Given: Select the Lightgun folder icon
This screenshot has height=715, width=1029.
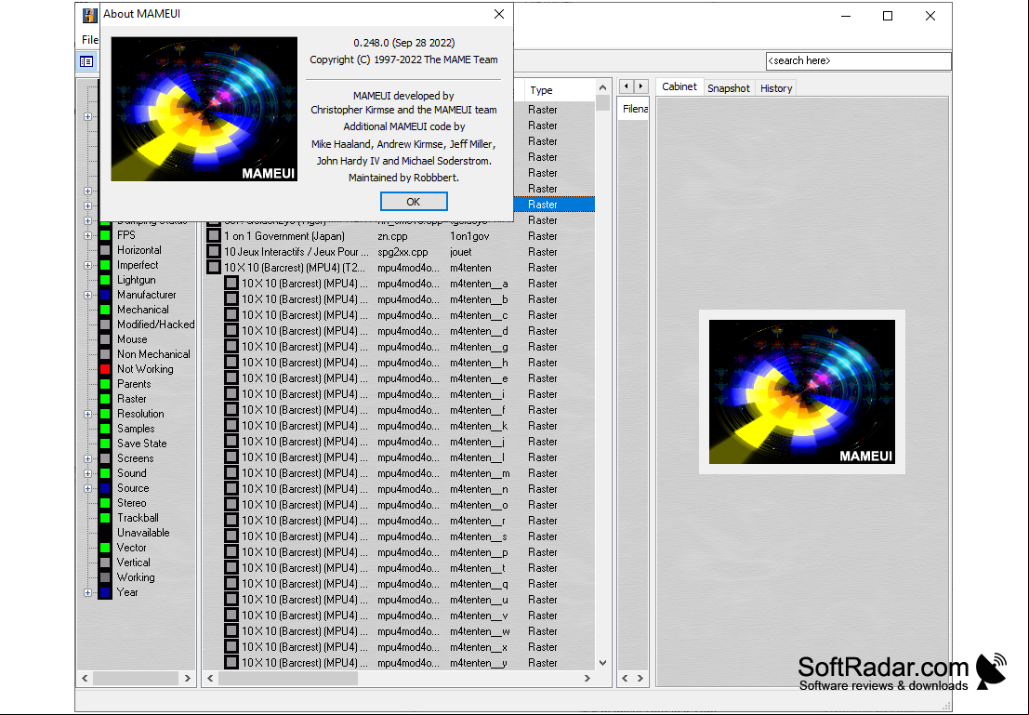Looking at the screenshot, I should [x=105, y=281].
